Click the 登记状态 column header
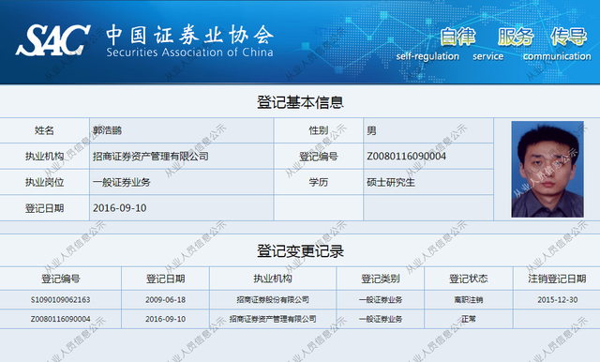Image resolution: width=600 pixels, height=362 pixels. pyautogui.click(x=469, y=279)
